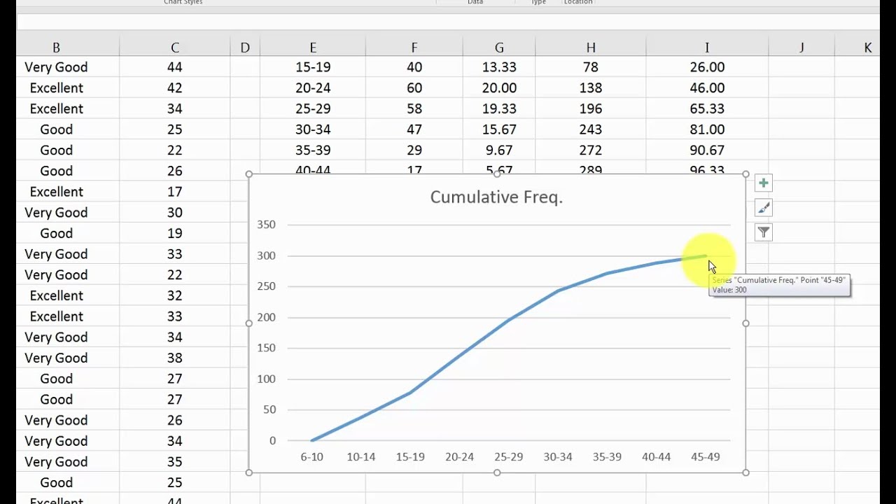Viewport: 896px width, 504px height.
Task: Select cumulative value 138 cell
Action: [591, 88]
